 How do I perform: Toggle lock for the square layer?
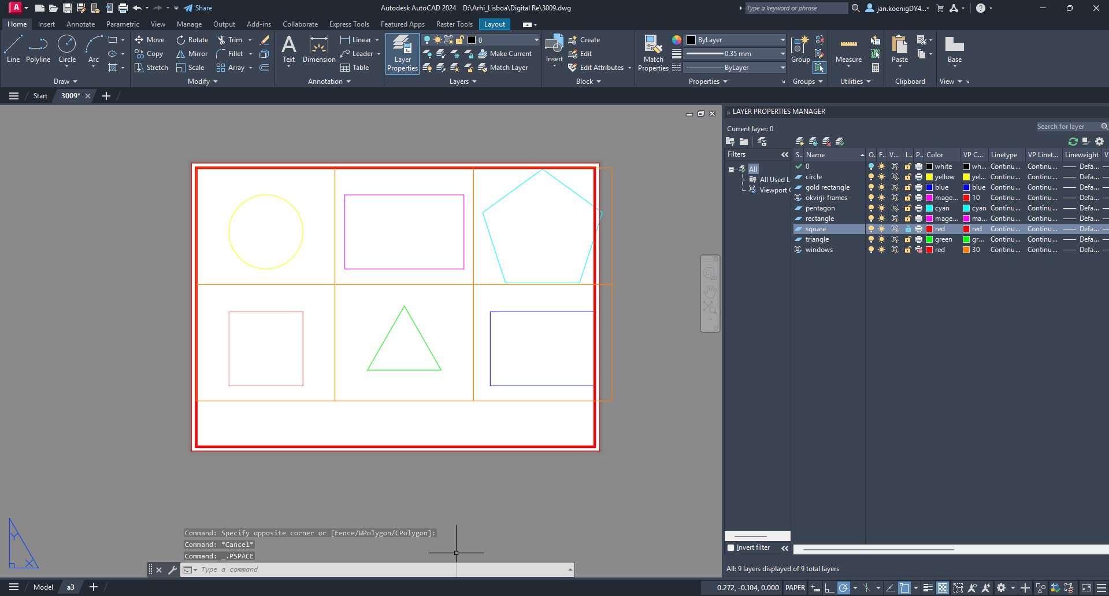(x=908, y=229)
